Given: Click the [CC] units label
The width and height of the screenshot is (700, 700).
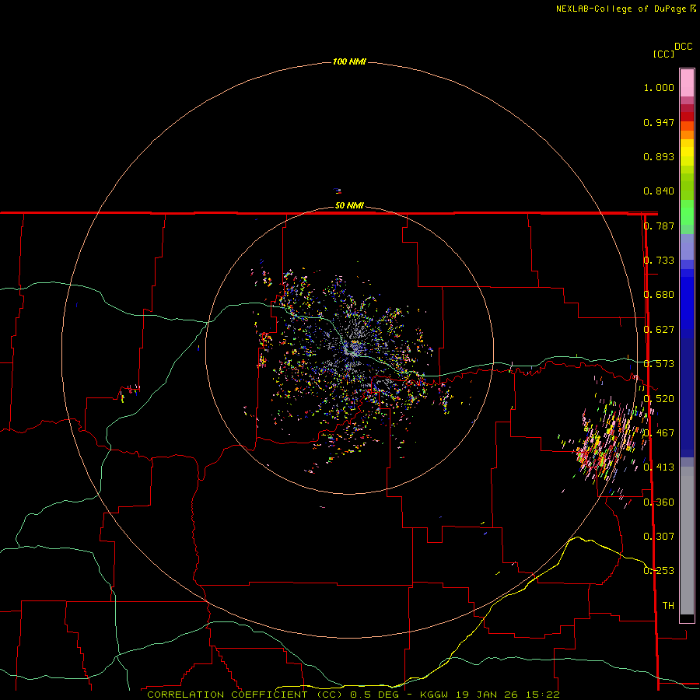Looking at the screenshot, I should [x=663, y=54].
